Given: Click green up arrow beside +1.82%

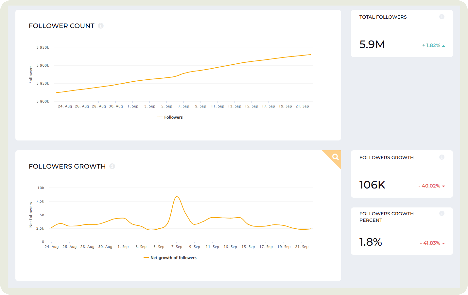Looking at the screenshot, I should click(x=443, y=46).
